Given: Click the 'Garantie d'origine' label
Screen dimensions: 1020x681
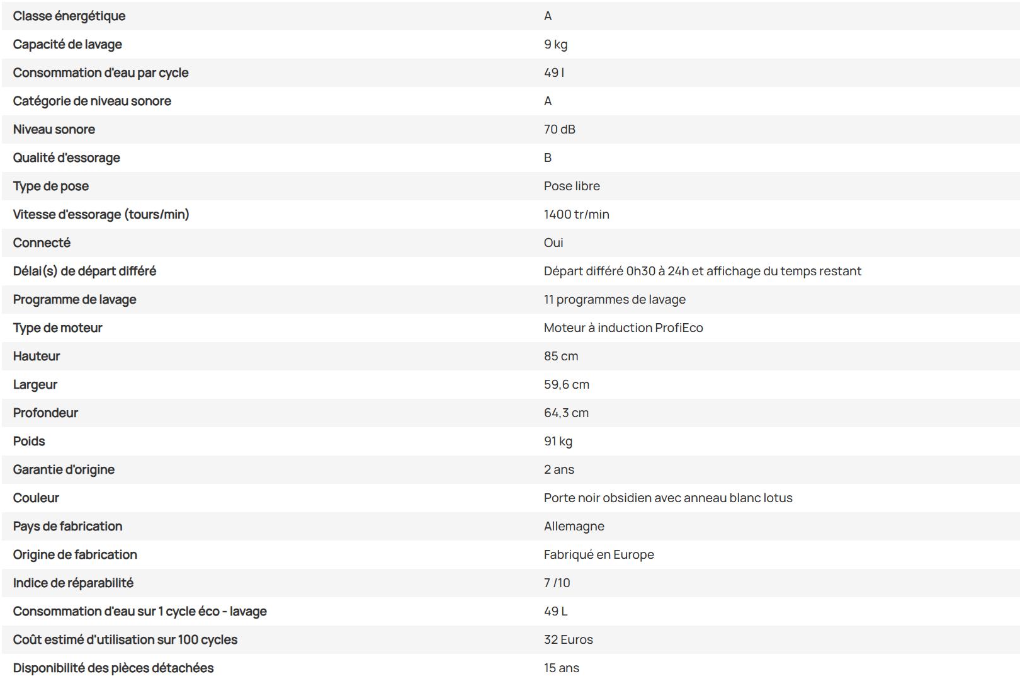Looking at the screenshot, I should click(x=64, y=470).
